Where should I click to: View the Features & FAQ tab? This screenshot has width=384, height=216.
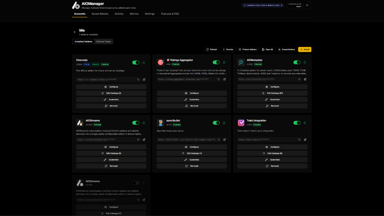[170, 14]
